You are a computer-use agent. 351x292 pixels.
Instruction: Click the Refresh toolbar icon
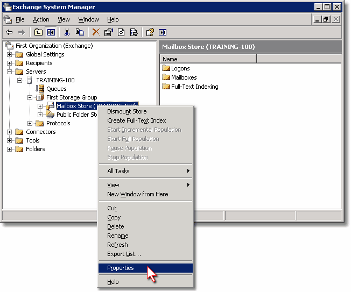(121, 32)
